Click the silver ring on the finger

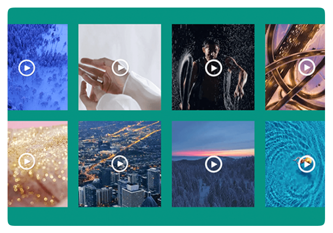tap(100, 80)
